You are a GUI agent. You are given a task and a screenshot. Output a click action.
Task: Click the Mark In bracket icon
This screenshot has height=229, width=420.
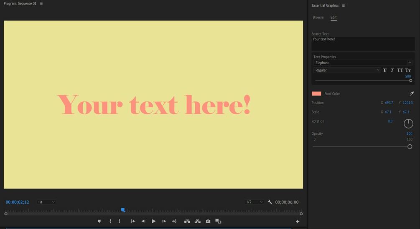[110, 221]
